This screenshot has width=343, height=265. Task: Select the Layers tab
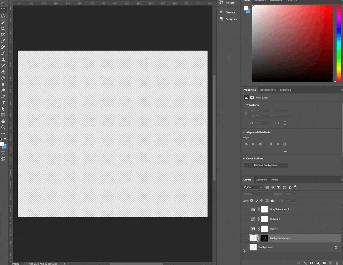247,179
